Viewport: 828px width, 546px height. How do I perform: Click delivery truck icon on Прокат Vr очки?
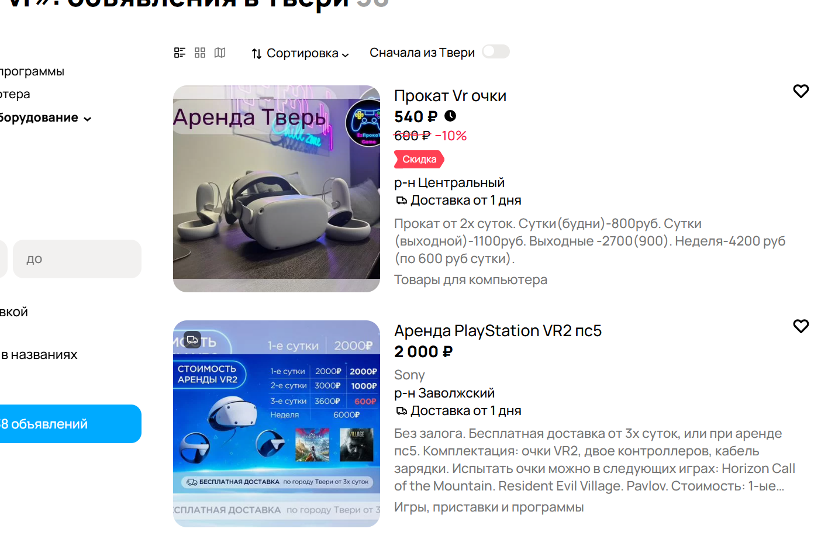click(x=401, y=201)
